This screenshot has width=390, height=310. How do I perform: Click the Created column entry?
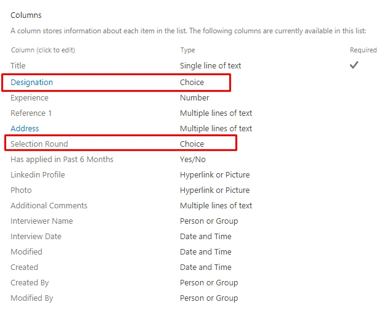pos(24,267)
